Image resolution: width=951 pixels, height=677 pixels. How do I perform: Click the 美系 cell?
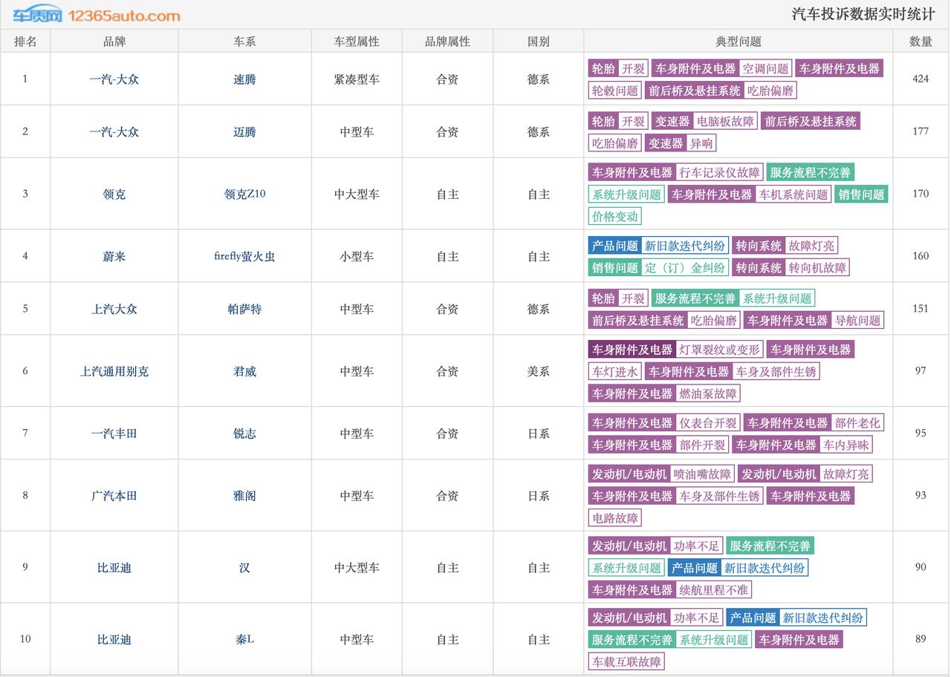point(538,371)
